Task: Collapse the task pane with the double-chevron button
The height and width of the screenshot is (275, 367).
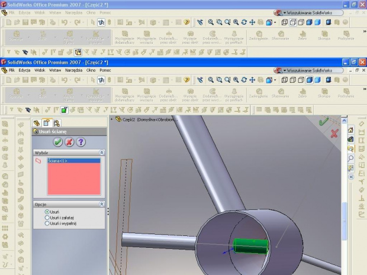Action: [350, 177]
